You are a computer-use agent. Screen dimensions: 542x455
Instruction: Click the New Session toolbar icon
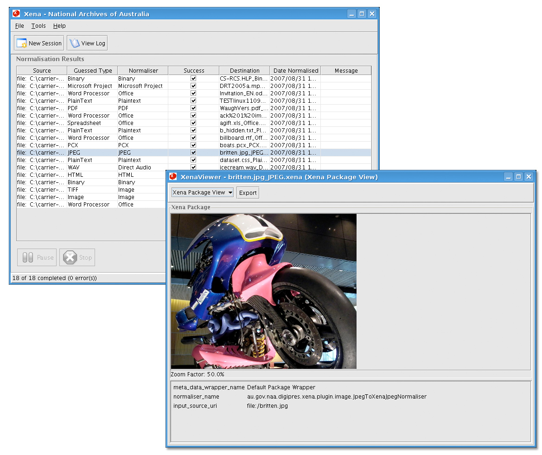pyautogui.click(x=22, y=44)
